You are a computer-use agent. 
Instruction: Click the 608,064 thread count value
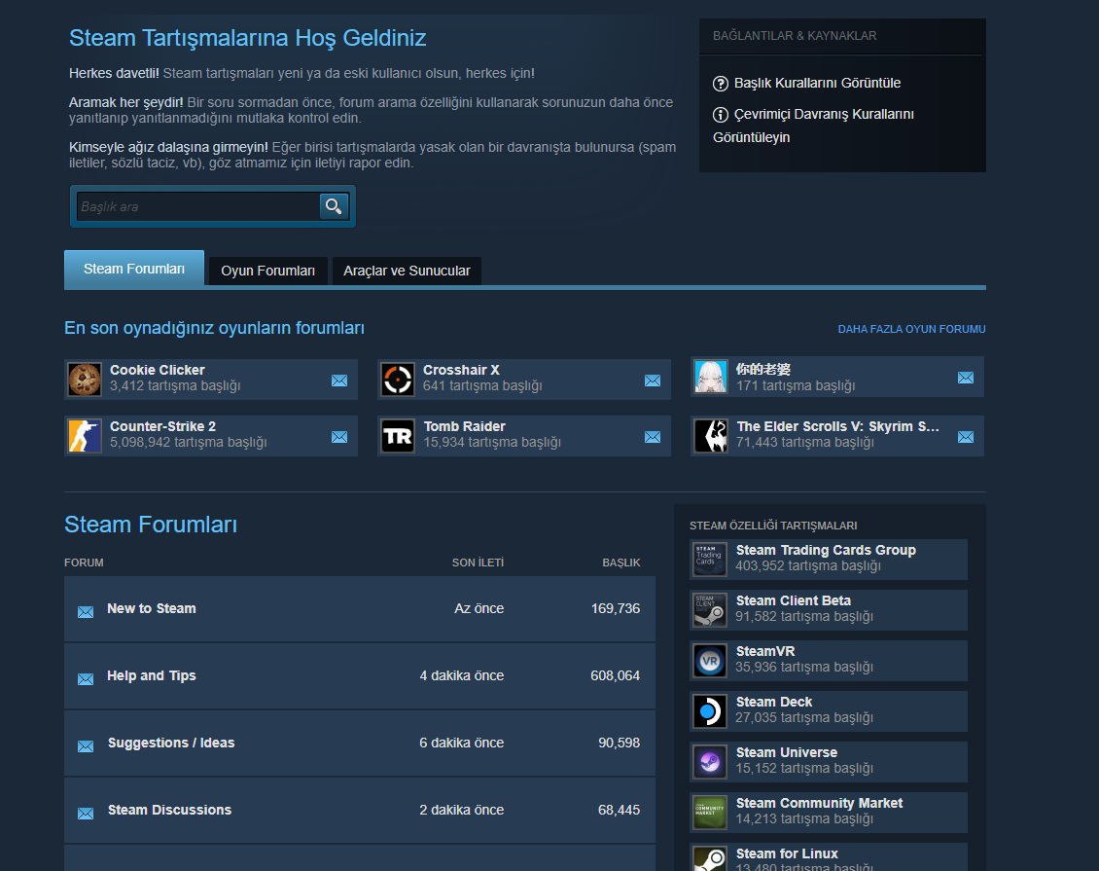pos(616,675)
